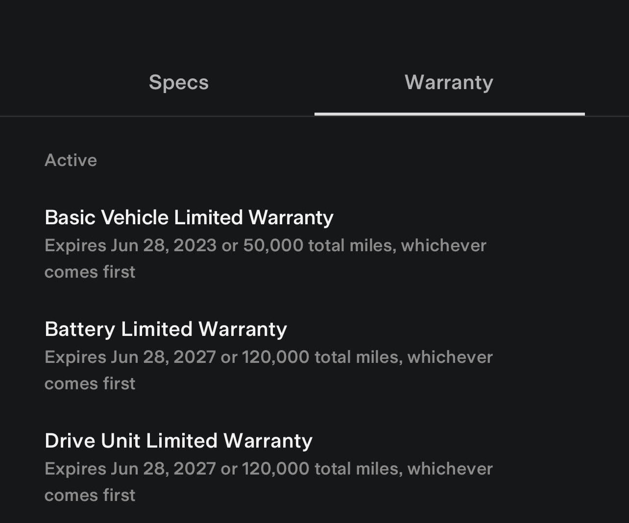Click Jun 28, 2027 under Battery warranty
Image resolution: width=629 pixels, height=523 pixels.
click(163, 357)
